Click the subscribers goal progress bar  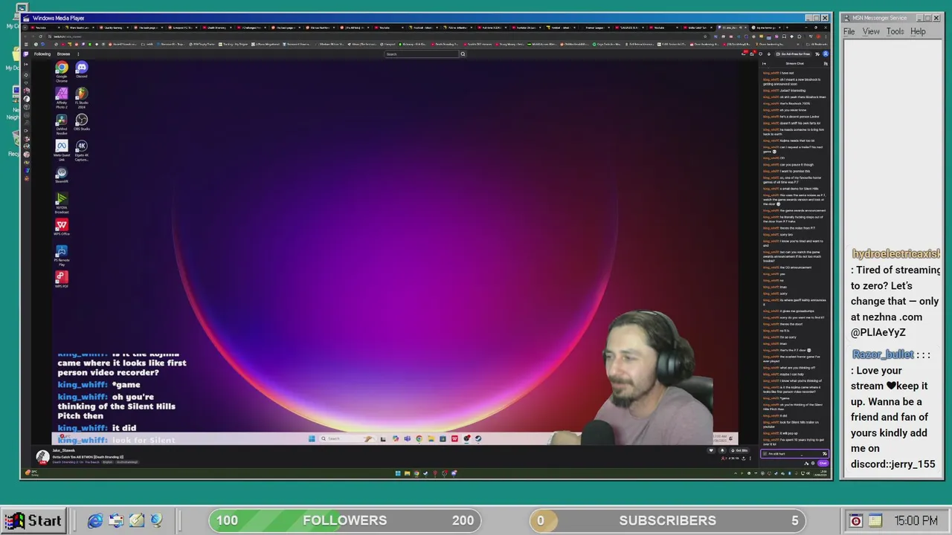tap(668, 520)
